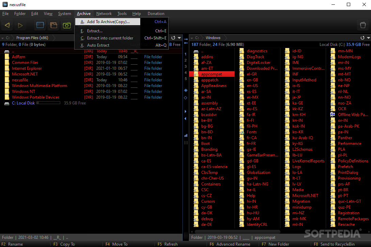Click the blue right triangle in divider
Viewport: 371px width, 247px height.
coord(185,112)
